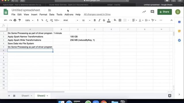Open the Borders tool
Screen dimensions: 184x103
click(120, 20)
